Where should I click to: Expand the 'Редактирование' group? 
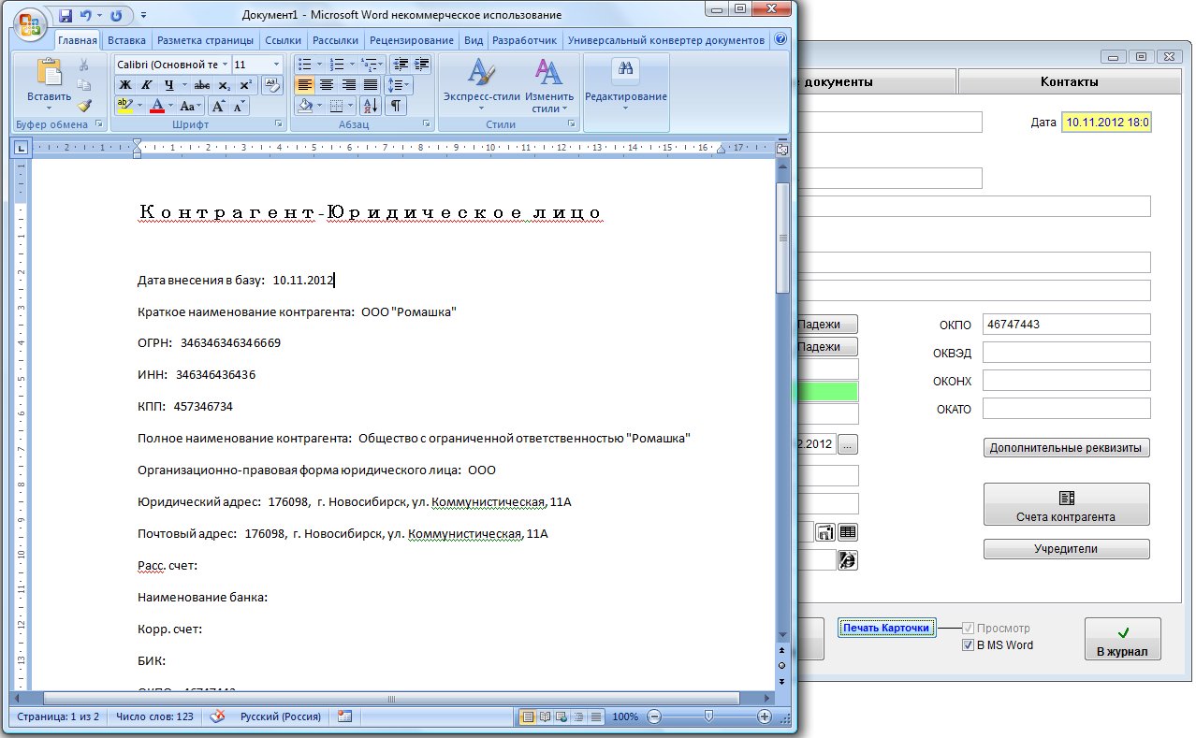pos(626,83)
